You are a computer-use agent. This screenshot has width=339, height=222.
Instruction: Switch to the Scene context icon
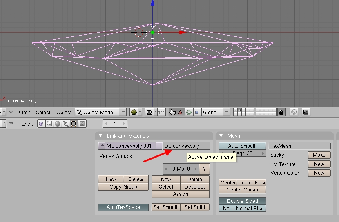point(82,124)
